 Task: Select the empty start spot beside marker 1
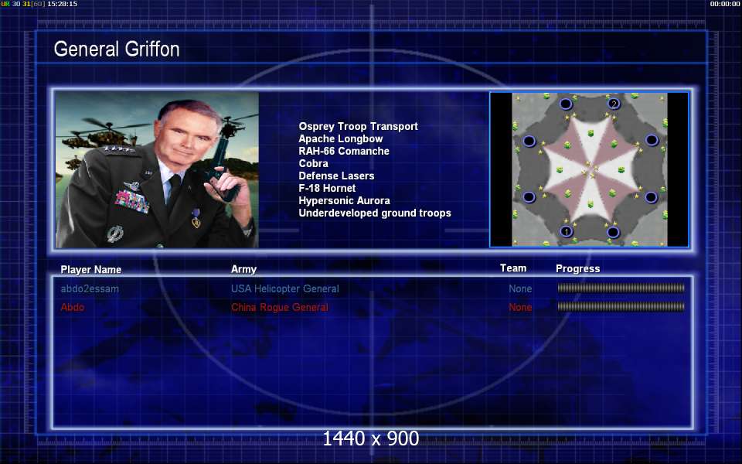(613, 232)
